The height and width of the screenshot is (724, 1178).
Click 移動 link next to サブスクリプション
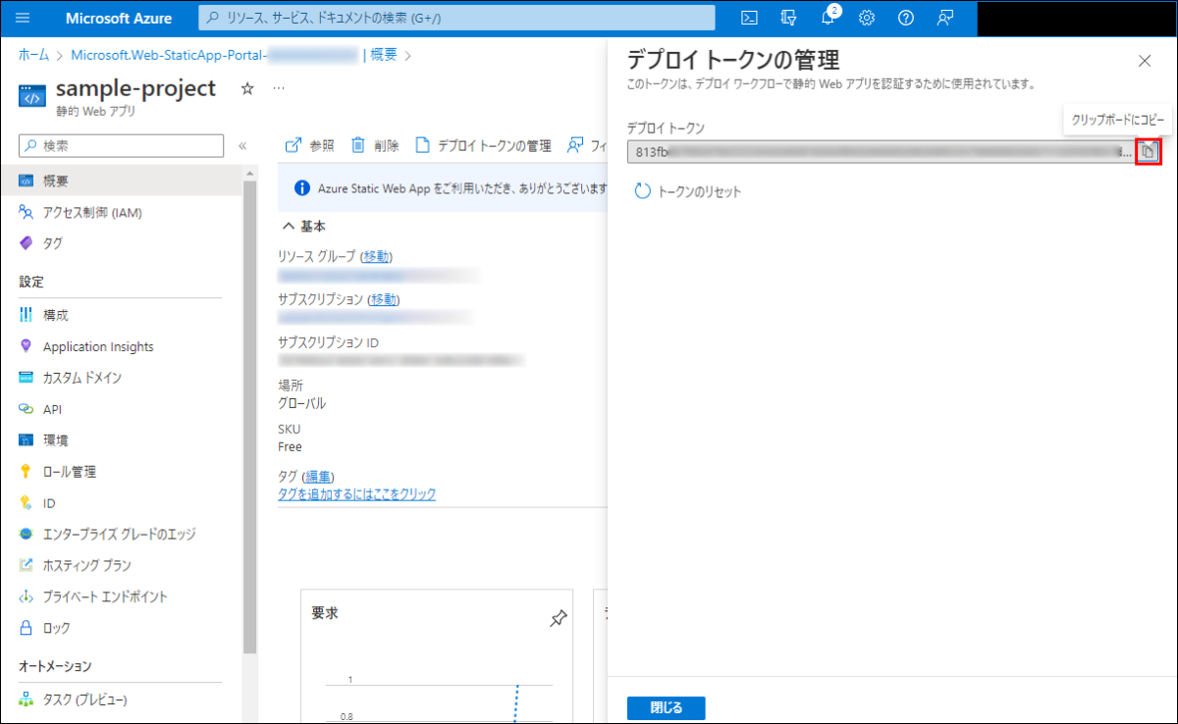pos(384,299)
